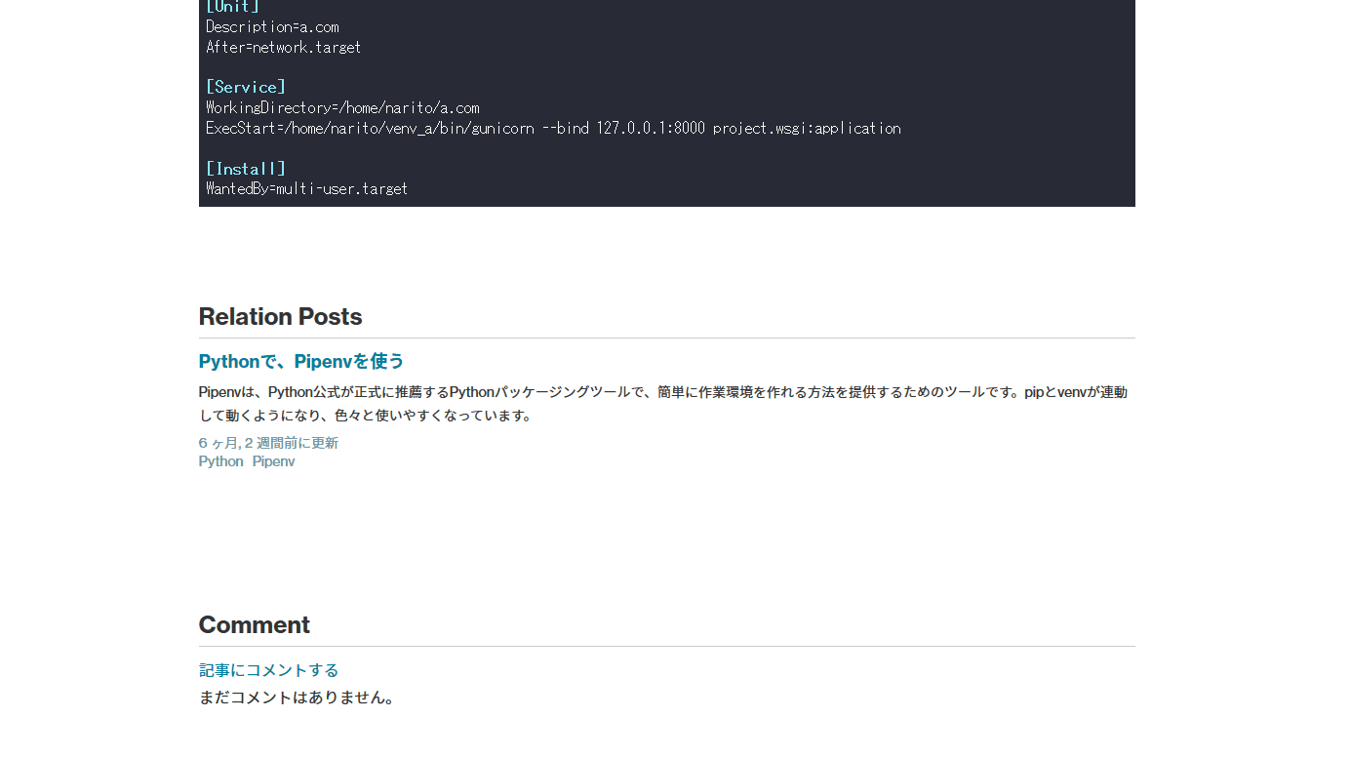Screen dimensions: 1350x757
Task: Click the ExecStart gunicorn command line
Action: (x=553, y=128)
